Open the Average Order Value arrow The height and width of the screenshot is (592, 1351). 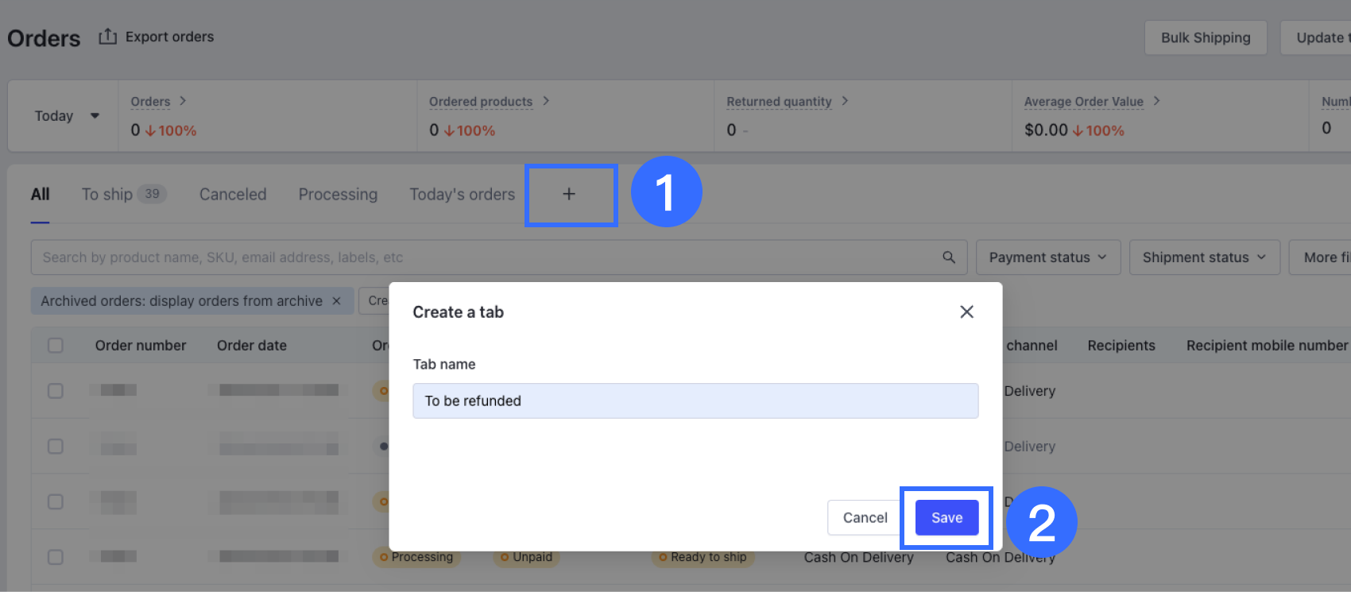click(x=1156, y=101)
